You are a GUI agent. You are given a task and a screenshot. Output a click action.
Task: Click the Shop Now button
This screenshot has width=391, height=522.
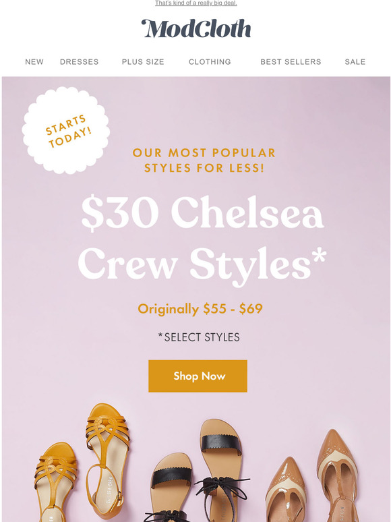coord(198,376)
